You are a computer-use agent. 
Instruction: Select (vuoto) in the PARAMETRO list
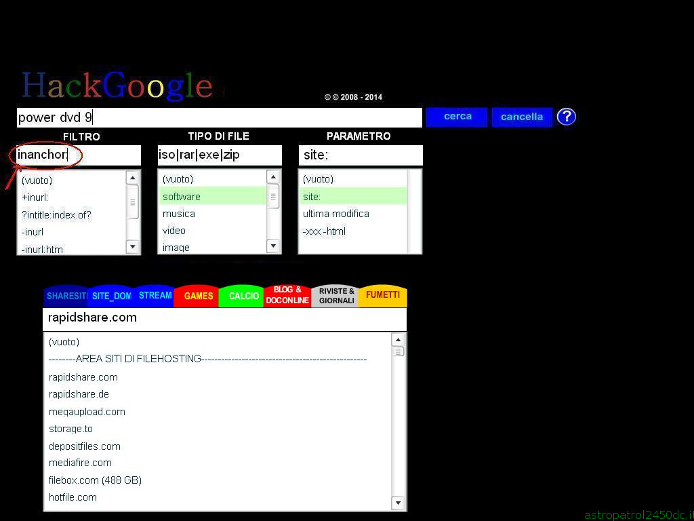319,179
